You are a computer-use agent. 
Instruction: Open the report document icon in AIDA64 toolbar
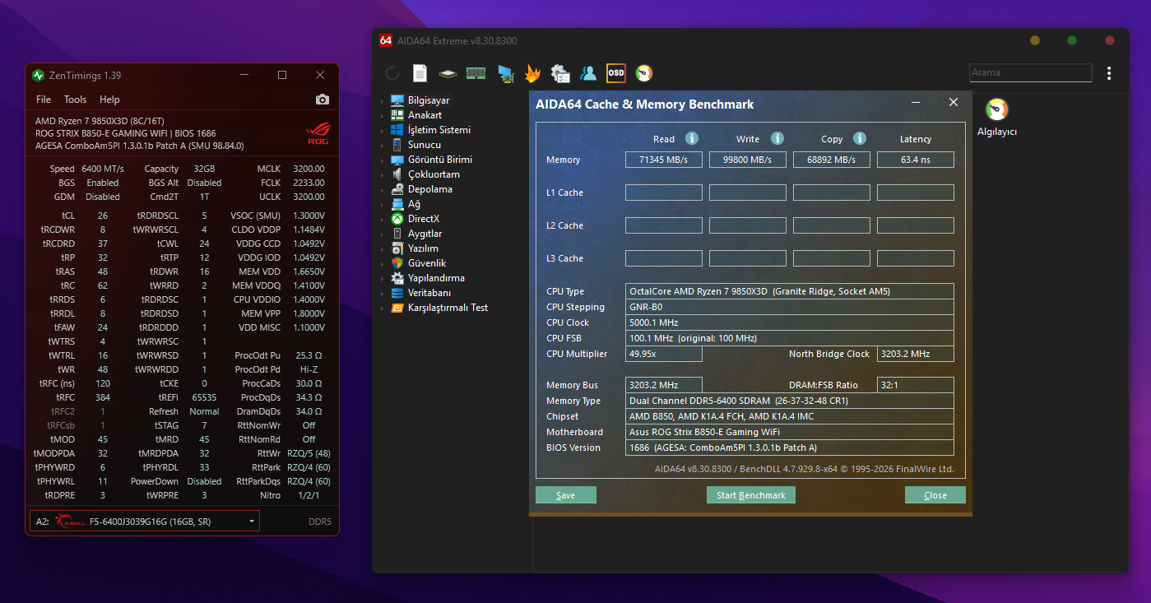coord(420,73)
